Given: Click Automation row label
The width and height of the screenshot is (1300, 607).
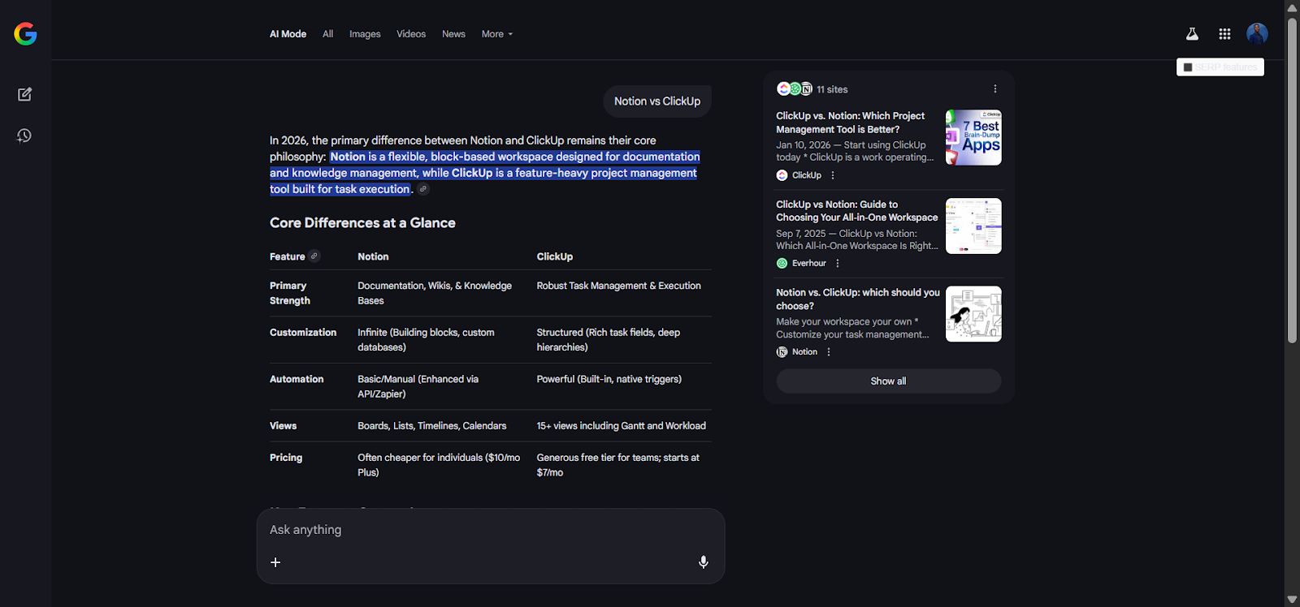Looking at the screenshot, I should coord(297,379).
